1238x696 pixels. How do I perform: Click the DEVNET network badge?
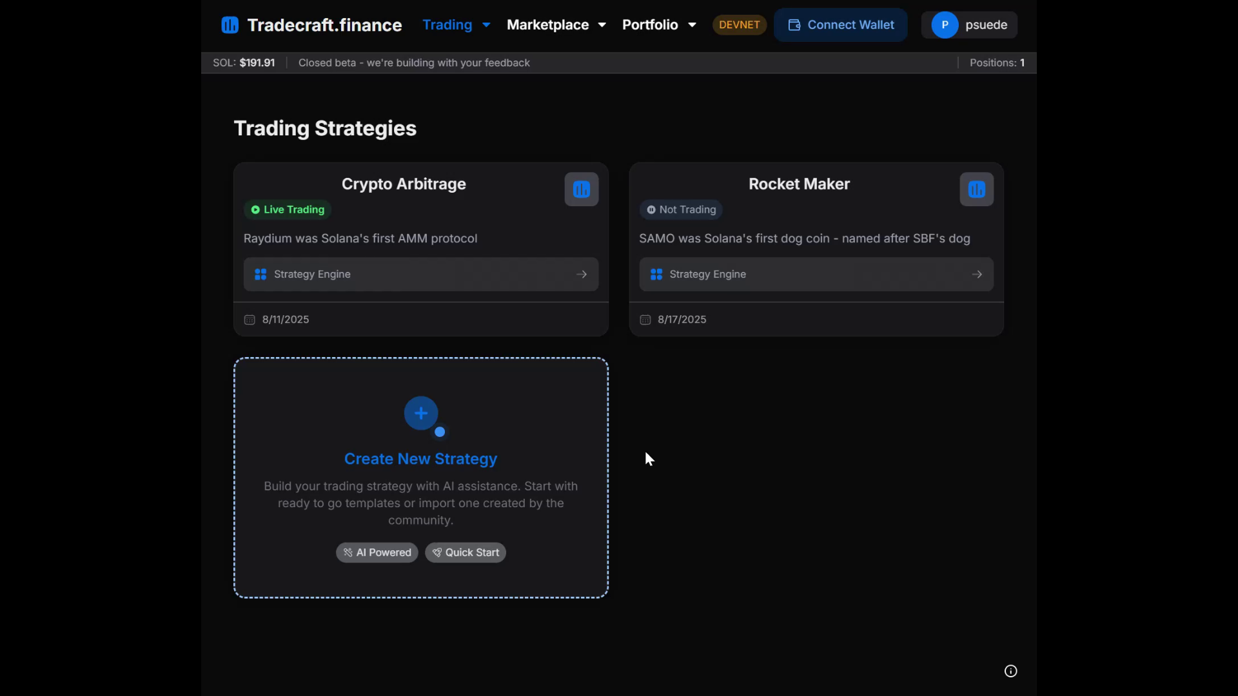pos(739,25)
